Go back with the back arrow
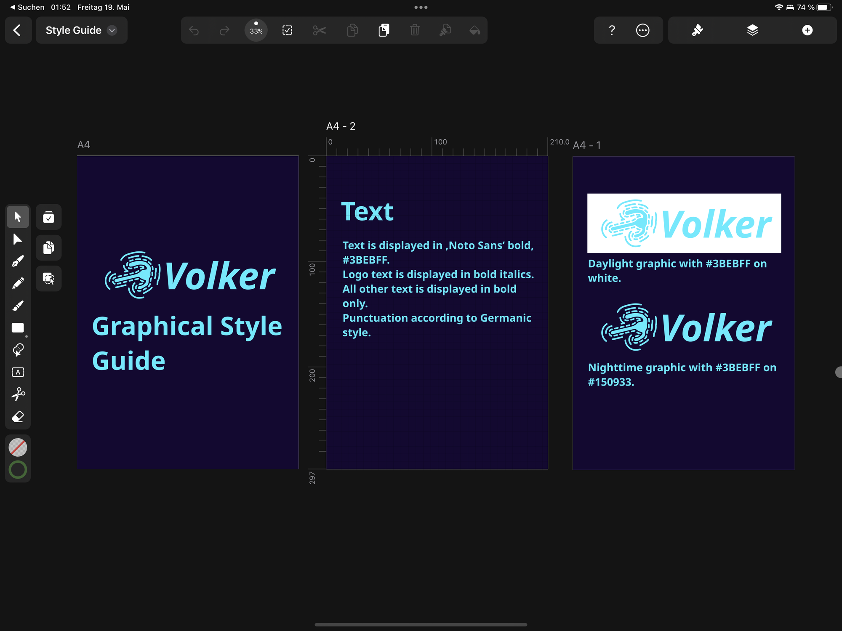 (x=17, y=30)
